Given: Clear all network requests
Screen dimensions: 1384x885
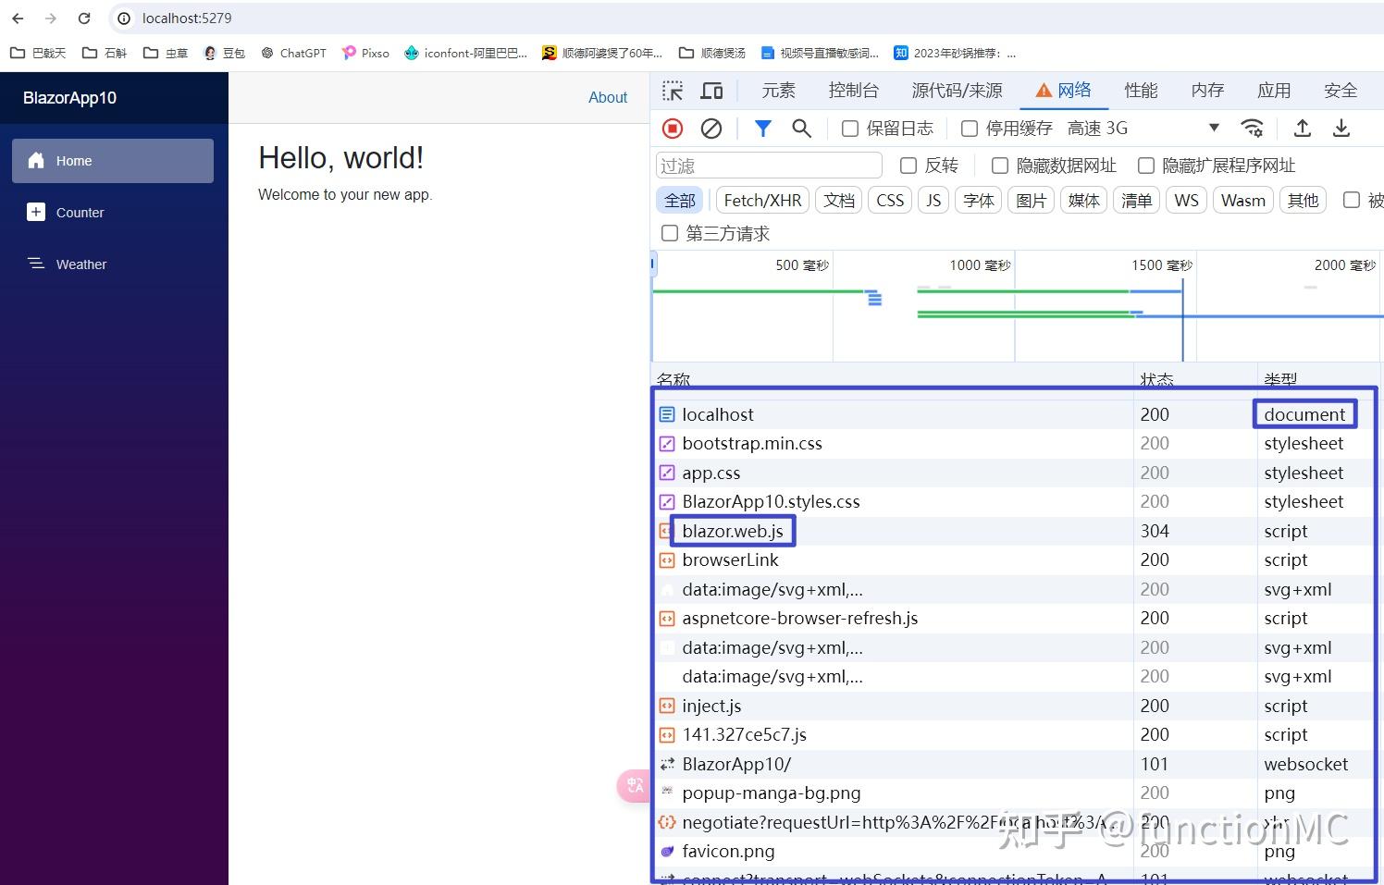Looking at the screenshot, I should tap(711, 128).
